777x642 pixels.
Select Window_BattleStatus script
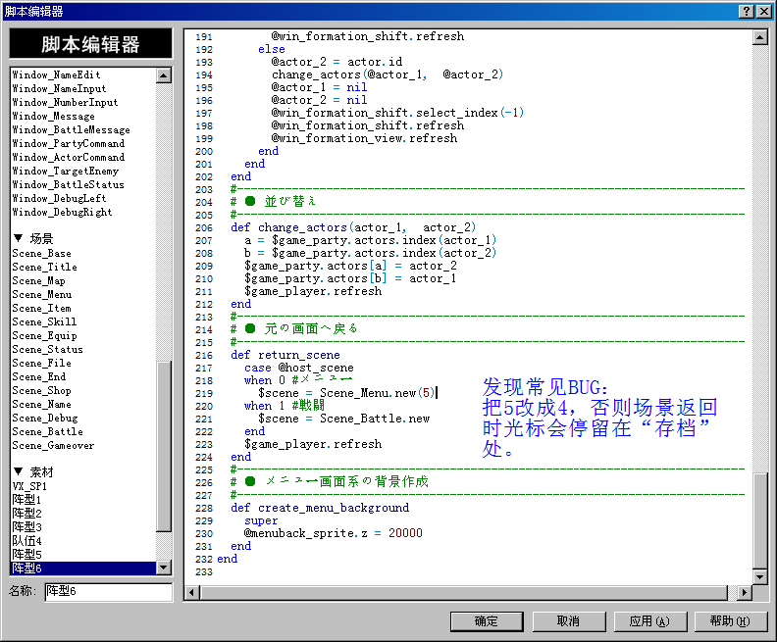(x=68, y=184)
